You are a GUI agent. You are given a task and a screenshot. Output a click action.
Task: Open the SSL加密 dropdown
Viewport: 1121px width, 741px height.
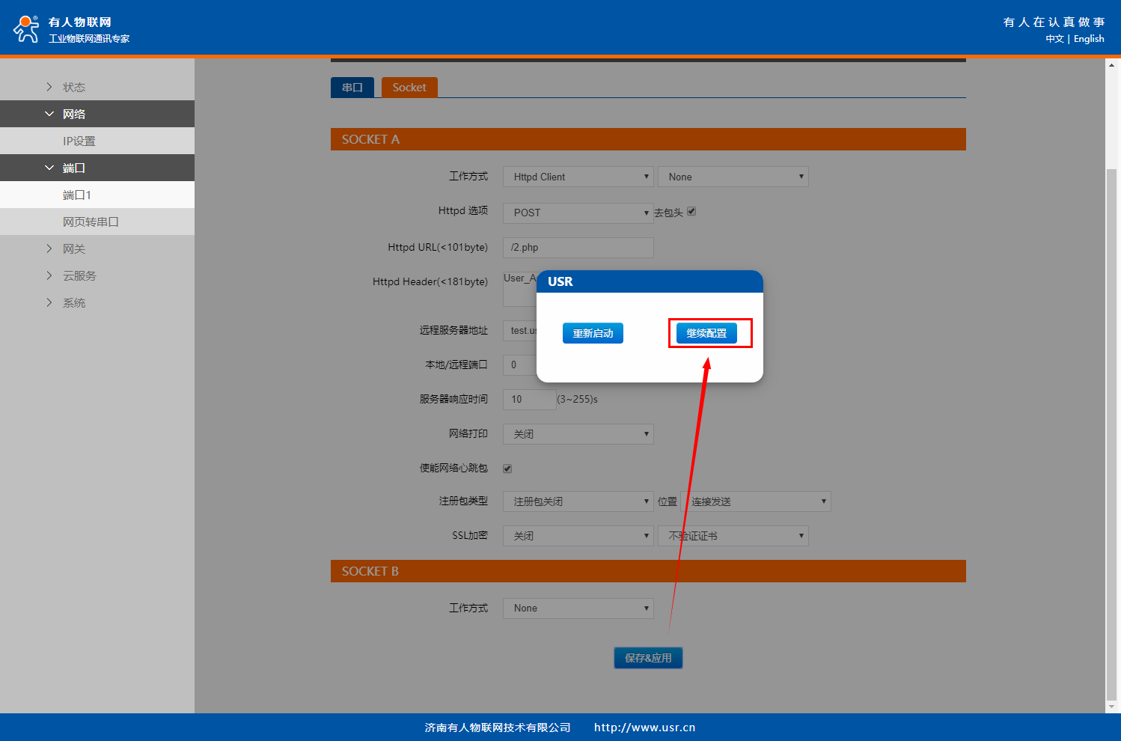point(578,536)
